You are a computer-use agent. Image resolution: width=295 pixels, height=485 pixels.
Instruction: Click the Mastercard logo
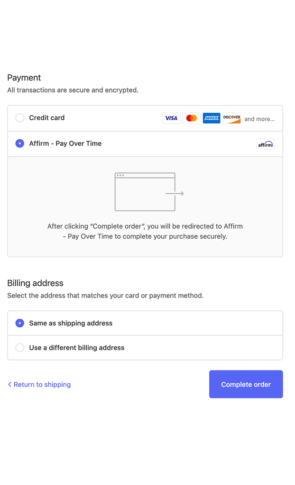pos(192,118)
